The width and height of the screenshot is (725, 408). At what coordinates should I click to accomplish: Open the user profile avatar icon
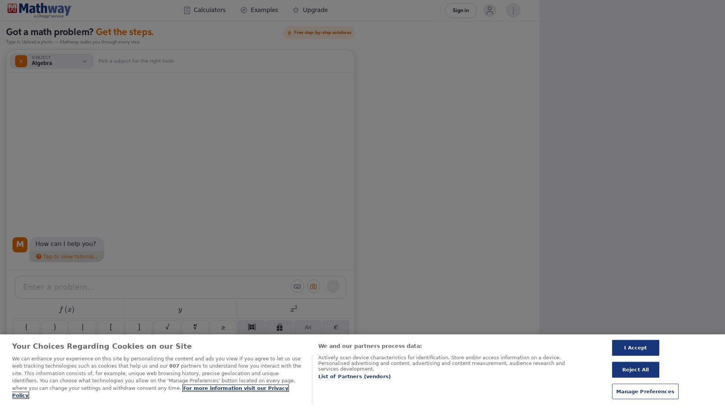click(x=490, y=11)
